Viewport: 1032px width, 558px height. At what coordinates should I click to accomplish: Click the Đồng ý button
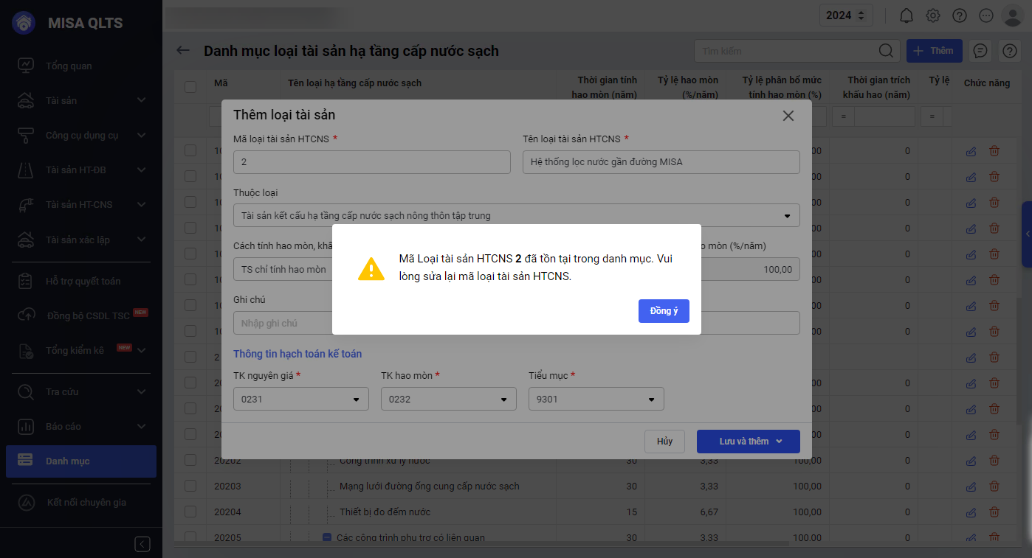(664, 311)
